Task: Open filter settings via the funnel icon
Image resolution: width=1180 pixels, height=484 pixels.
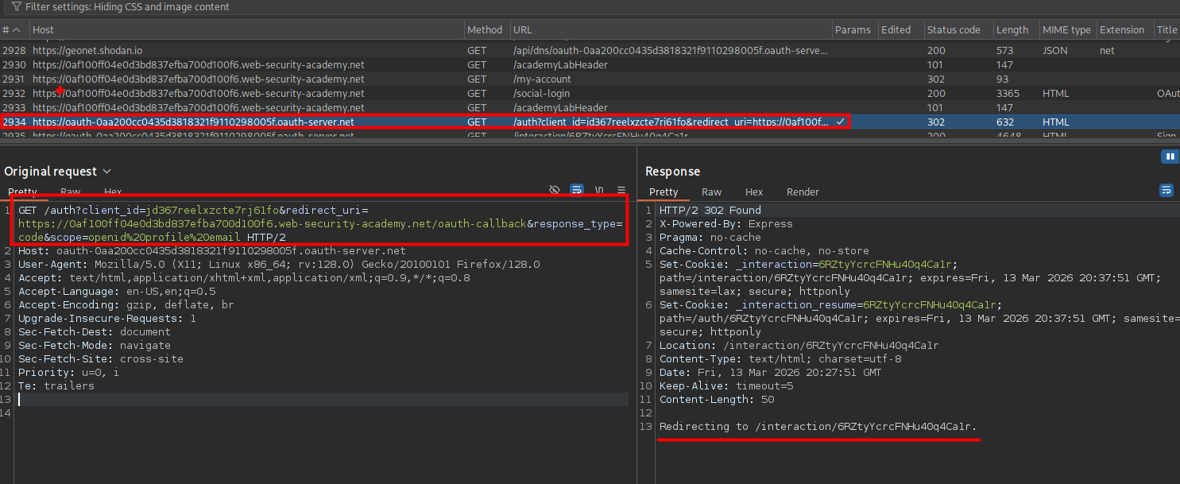Action: coord(16,6)
